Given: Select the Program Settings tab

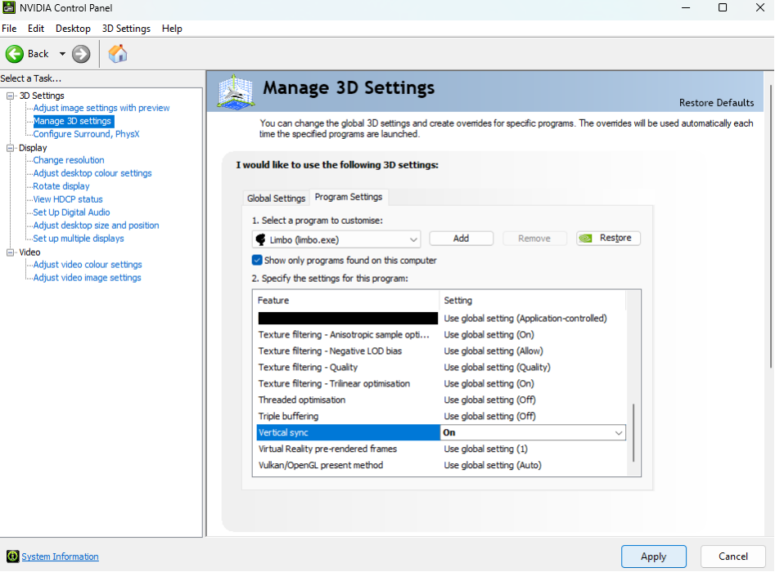Looking at the screenshot, I should tap(349, 197).
